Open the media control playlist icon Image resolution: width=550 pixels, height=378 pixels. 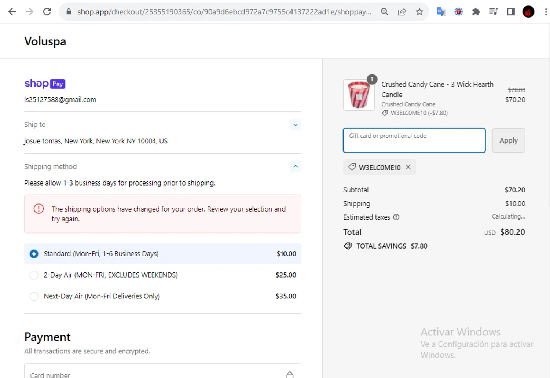point(493,12)
